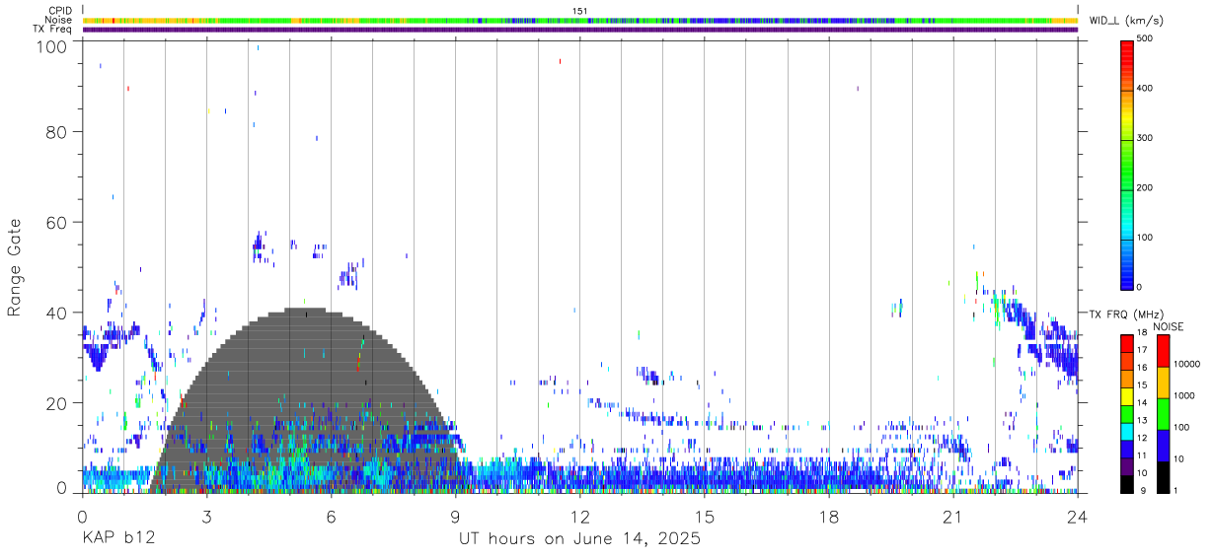
Task: Select the TX Freq label at top left
Action: [53, 30]
